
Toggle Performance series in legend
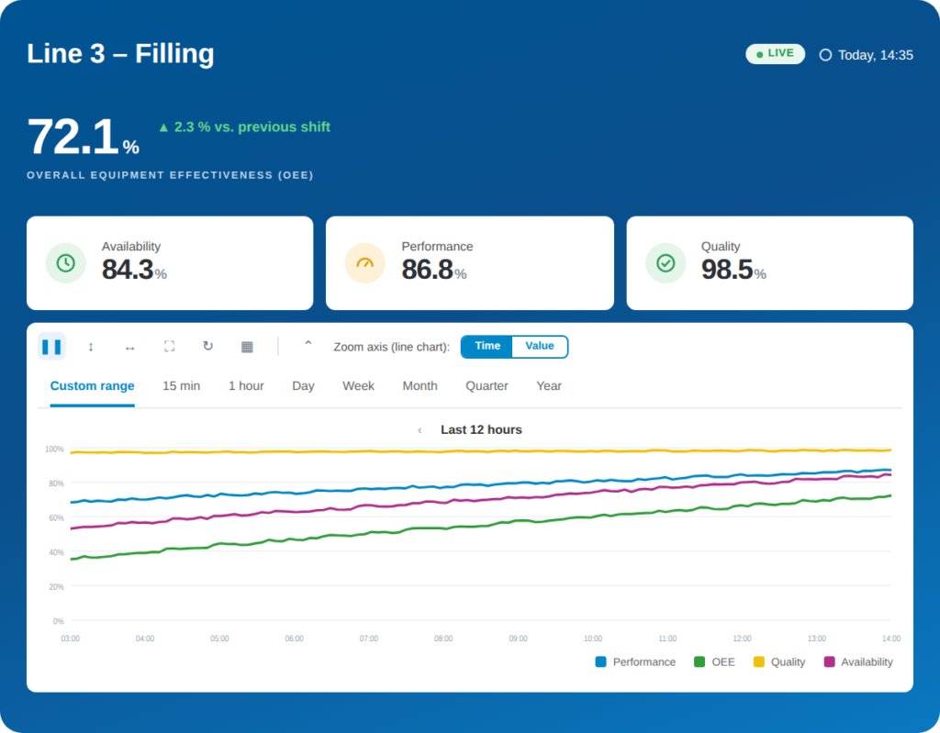point(635,661)
